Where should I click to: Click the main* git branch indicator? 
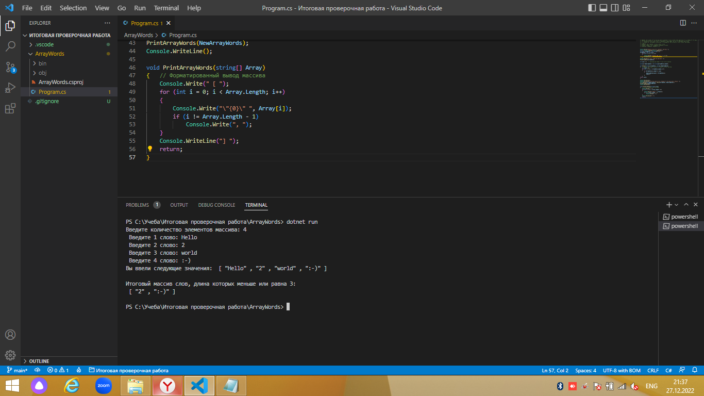[18, 370]
